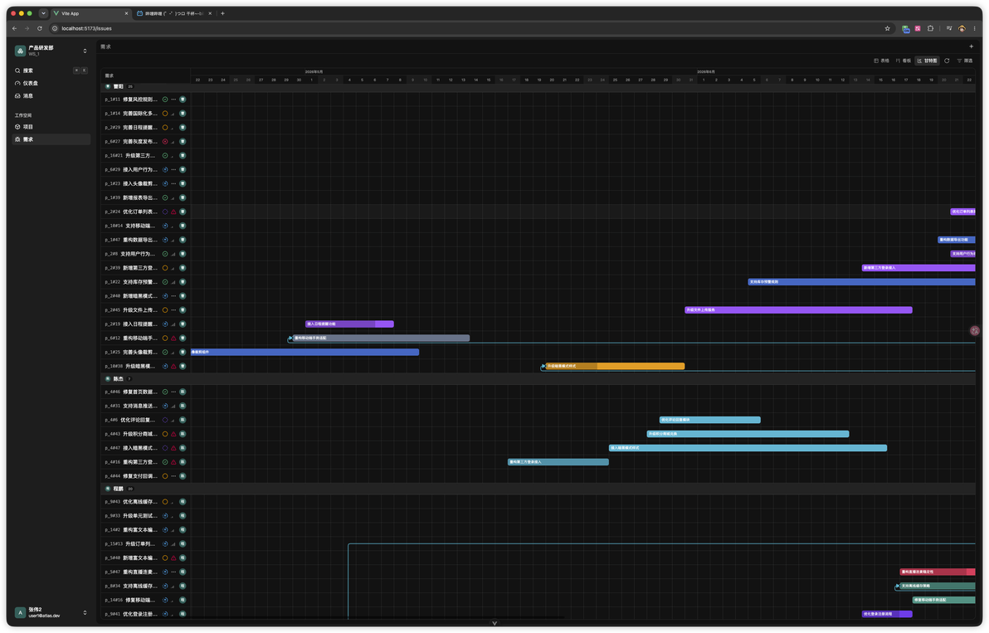Click status icon of row p_1#11
Viewport: 989px width, 633px height.
165,100
